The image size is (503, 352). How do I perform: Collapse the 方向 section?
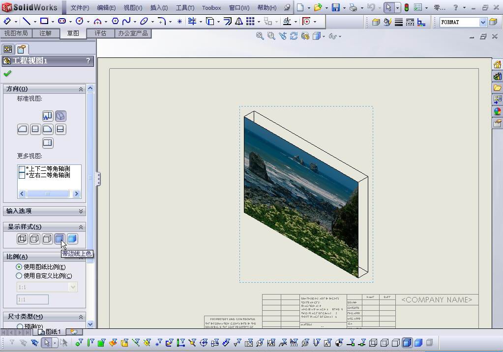point(81,89)
